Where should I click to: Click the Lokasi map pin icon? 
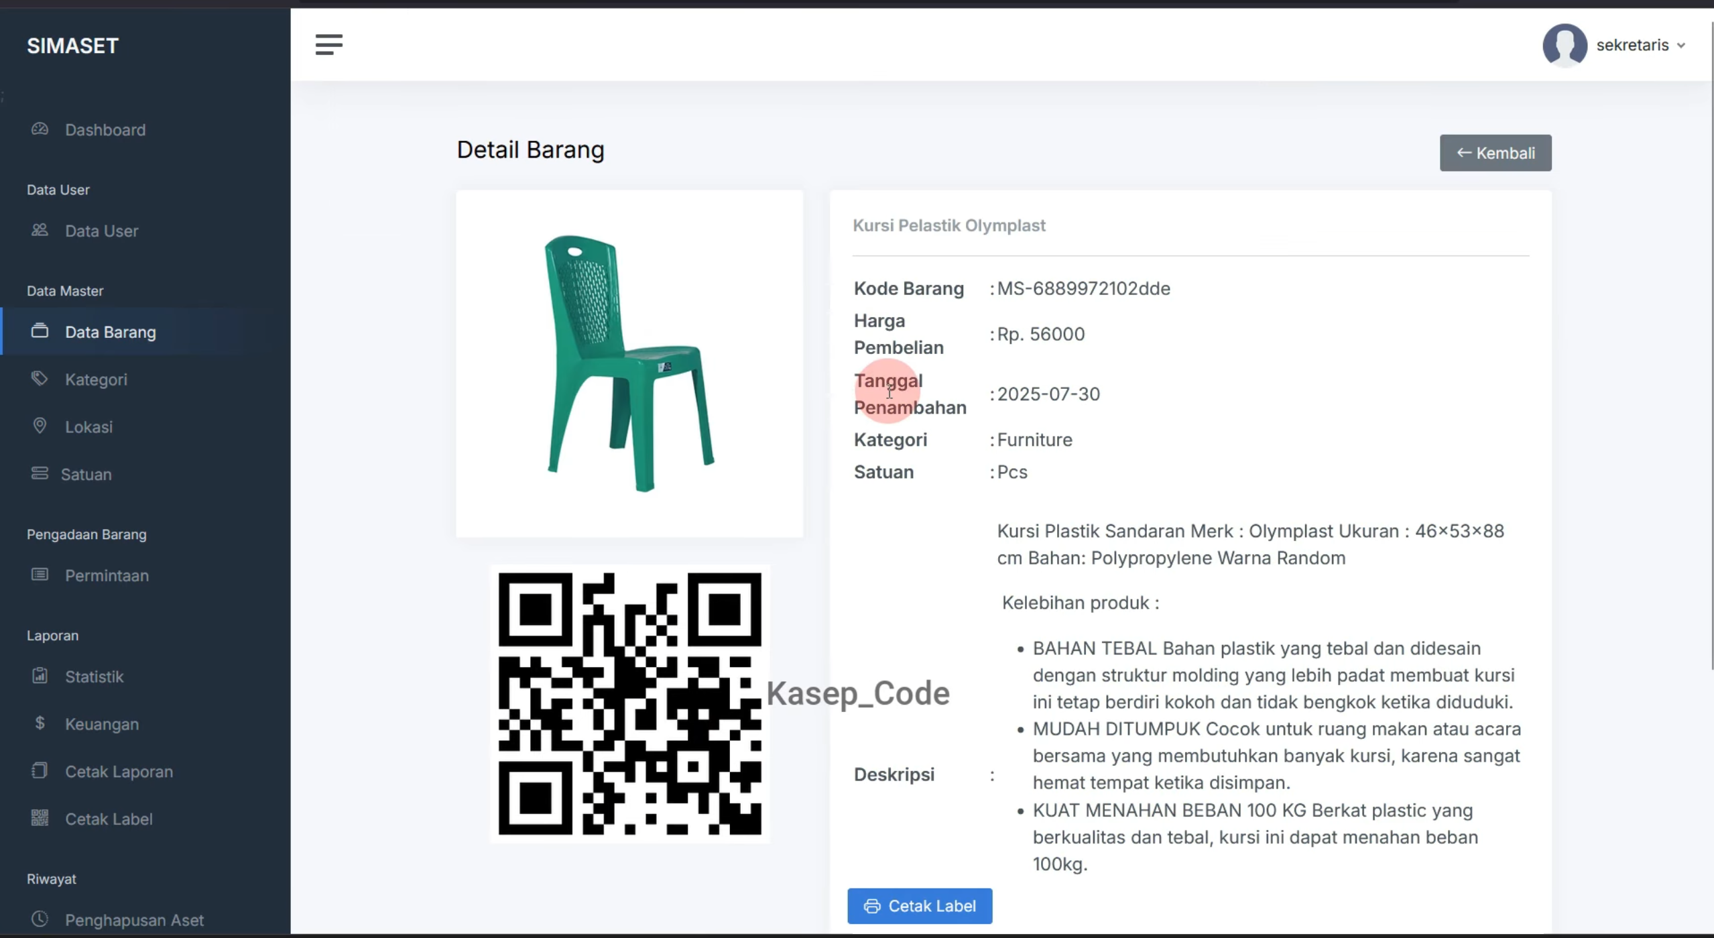[40, 426]
